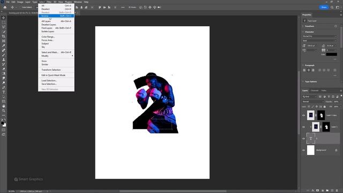This screenshot has height=193, width=343.
Task: Select the Brush tool
Action: [x=4, y=55]
